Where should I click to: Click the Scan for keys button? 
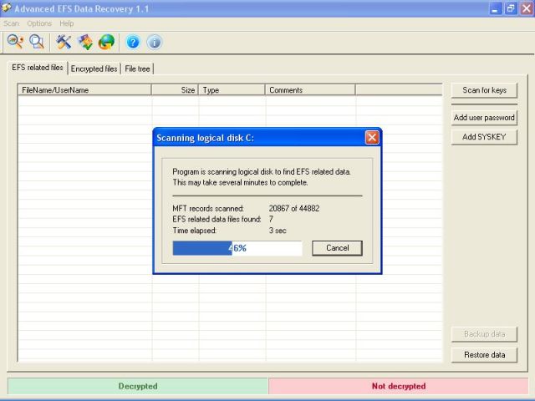(484, 90)
